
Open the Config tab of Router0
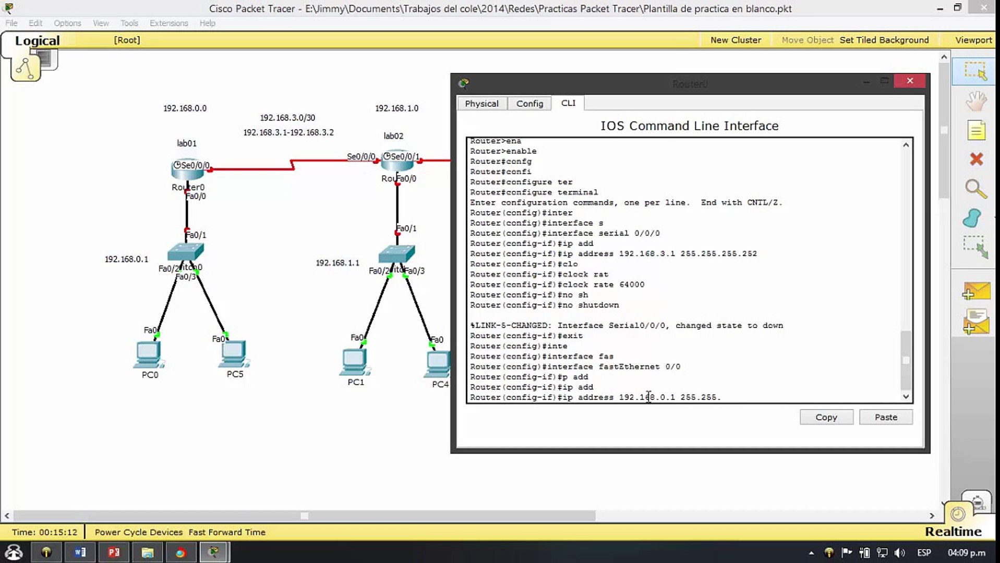529,103
